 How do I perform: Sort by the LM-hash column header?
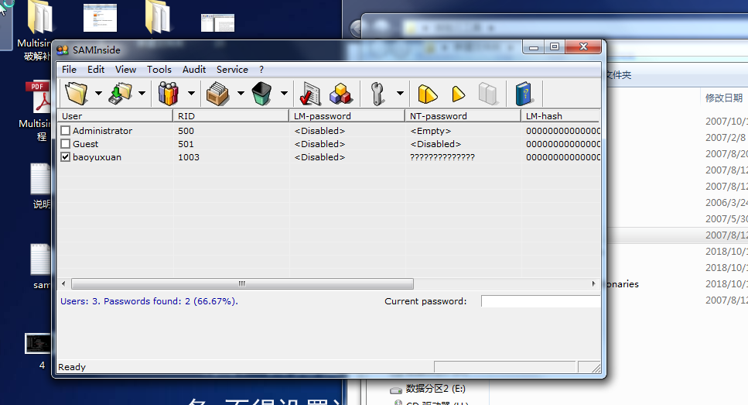tap(560, 116)
